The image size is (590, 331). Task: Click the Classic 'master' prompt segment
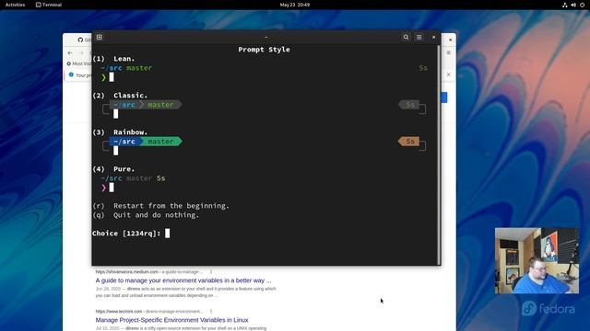[x=161, y=105]
